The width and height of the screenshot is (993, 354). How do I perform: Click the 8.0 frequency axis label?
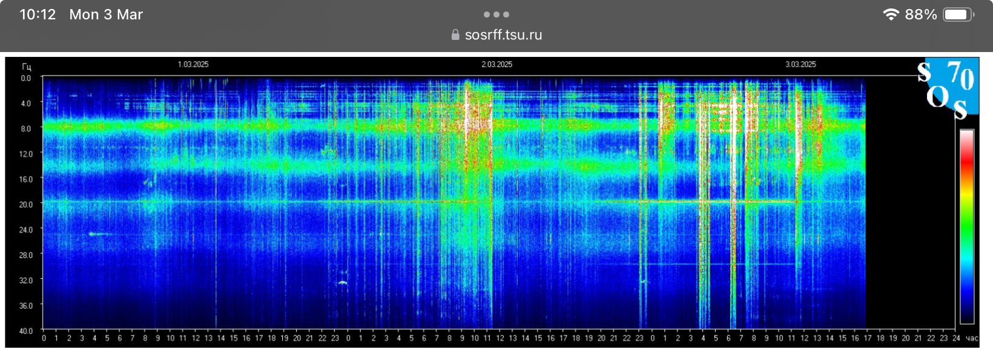26,129
